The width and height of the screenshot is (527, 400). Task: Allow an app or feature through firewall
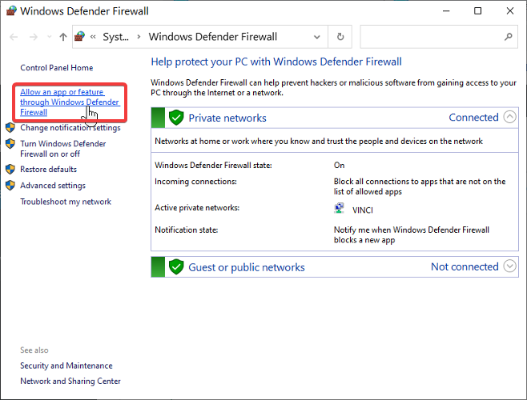[70, 102]
